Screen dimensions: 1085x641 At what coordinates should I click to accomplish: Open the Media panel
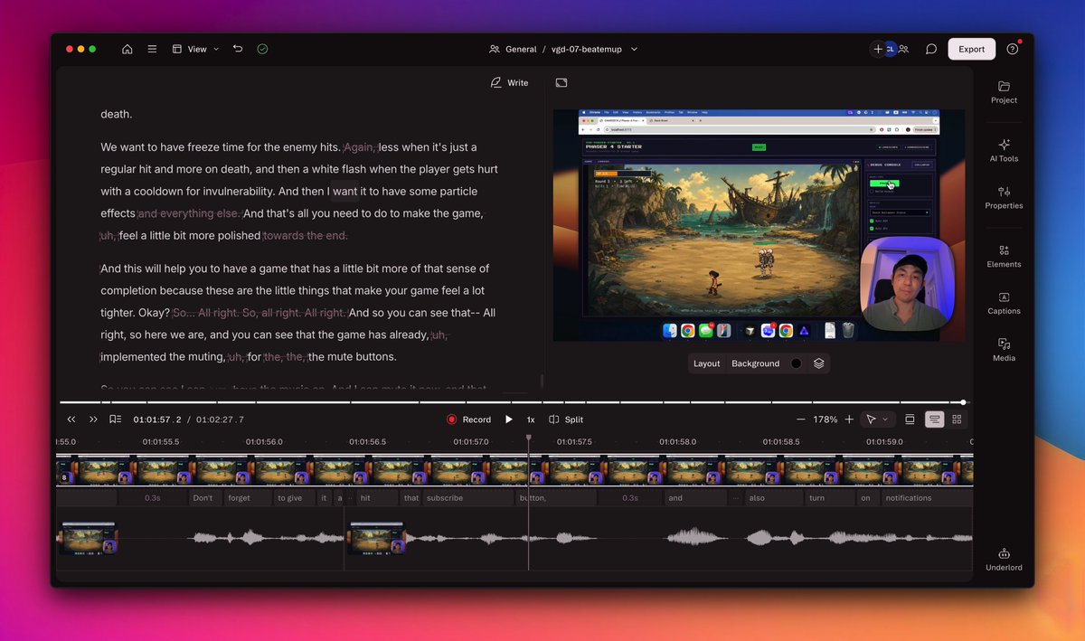[x=1004, y=350]
